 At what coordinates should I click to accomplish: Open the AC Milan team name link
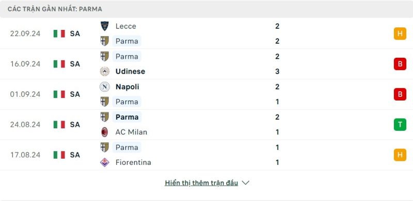point(131,132)
